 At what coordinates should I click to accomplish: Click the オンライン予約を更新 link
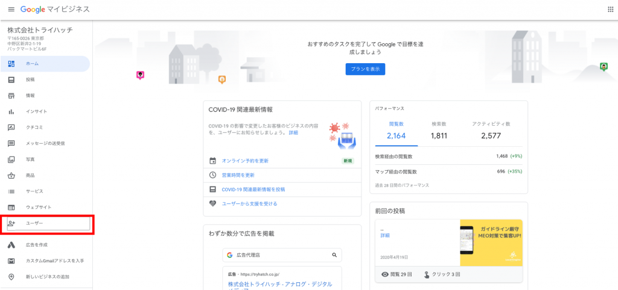[x=245, y=161]
